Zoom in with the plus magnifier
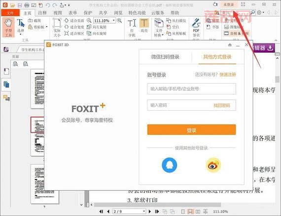 pyautogui.click(x=119, y=21)
